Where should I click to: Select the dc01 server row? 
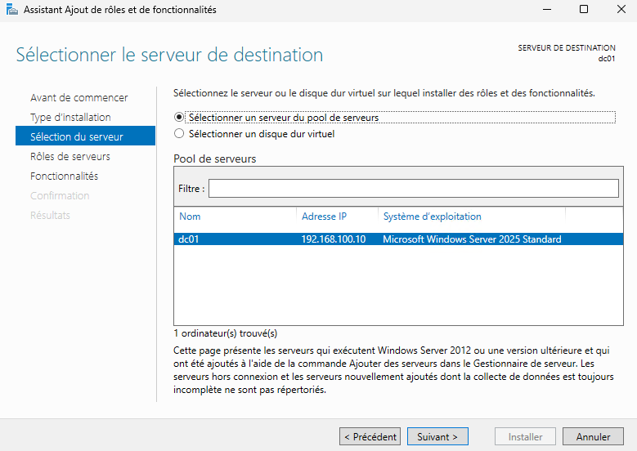[398, 239]
